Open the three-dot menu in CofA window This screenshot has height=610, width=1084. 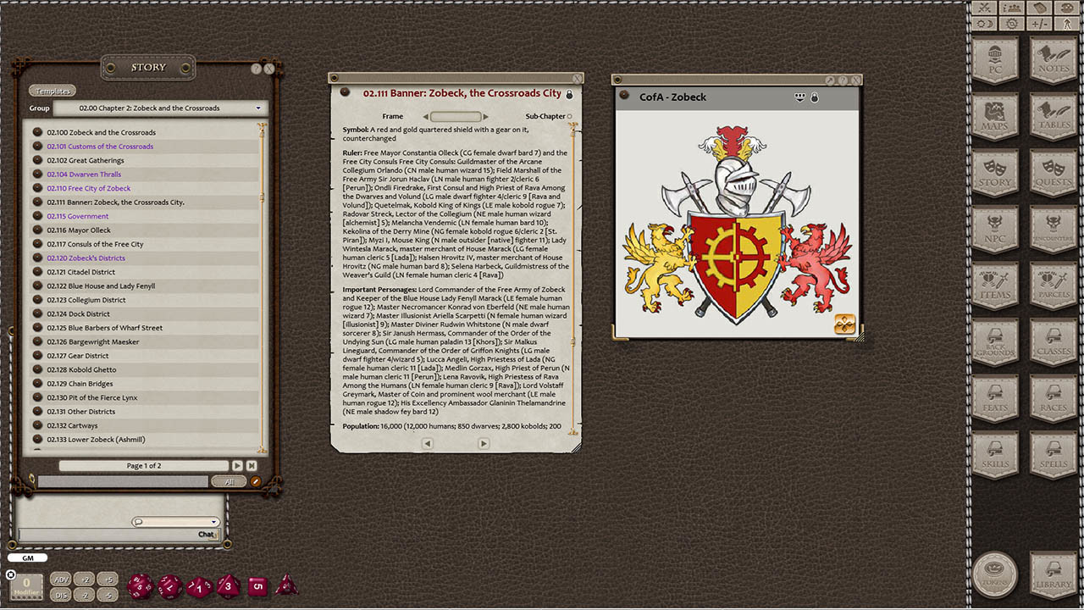click(799, 97)
